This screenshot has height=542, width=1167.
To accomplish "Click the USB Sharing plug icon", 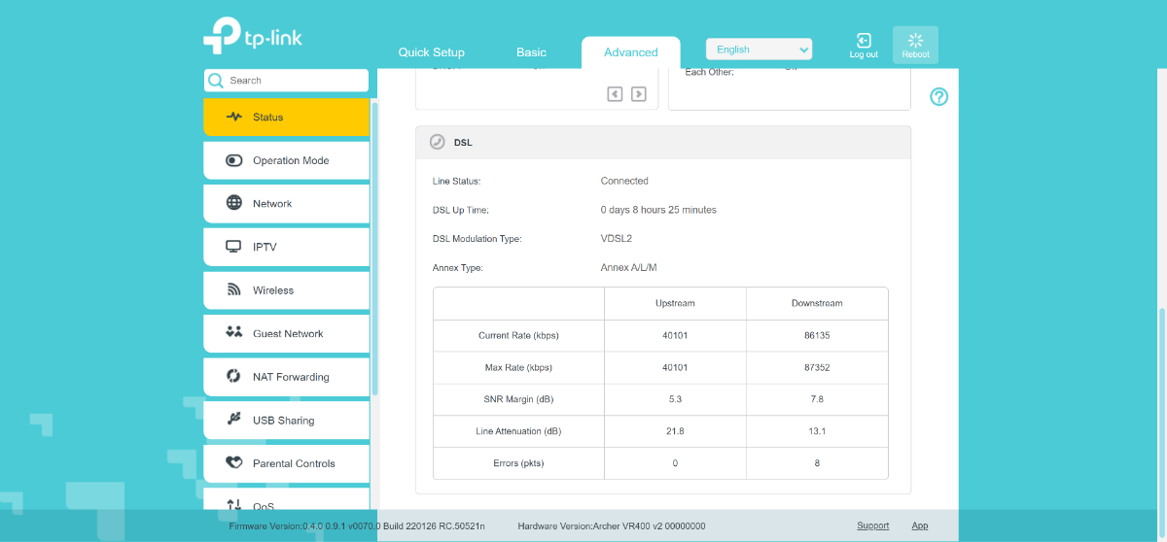I will 233,420.
